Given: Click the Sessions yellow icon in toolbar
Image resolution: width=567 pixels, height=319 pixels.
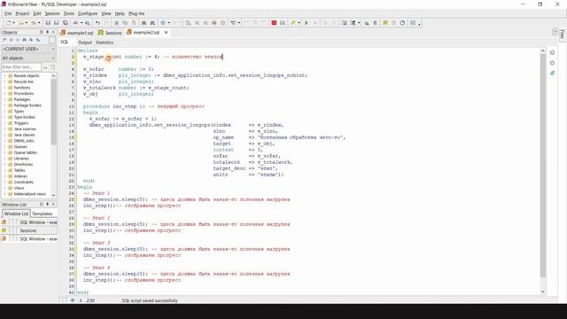Looking at the screenshot, I should click(x=385, y=23).
